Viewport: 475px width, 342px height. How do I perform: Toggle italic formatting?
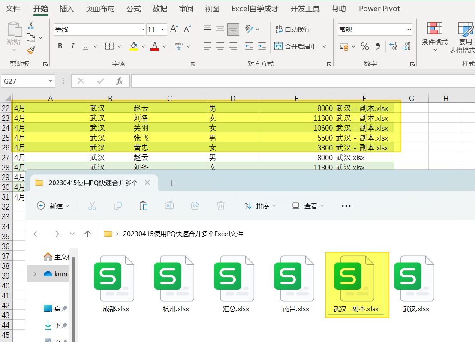pyautogui.click(x=72, y=46)
